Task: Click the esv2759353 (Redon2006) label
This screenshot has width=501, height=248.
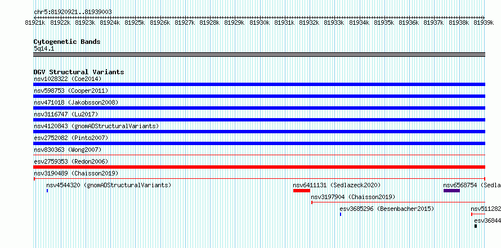Action: [x=71, y=161]
